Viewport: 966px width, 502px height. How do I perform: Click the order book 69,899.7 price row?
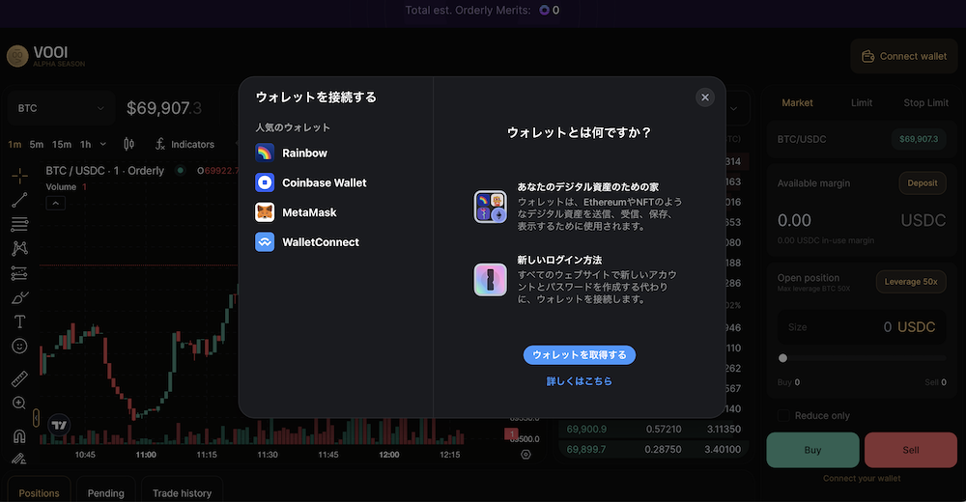coord(654,449)
